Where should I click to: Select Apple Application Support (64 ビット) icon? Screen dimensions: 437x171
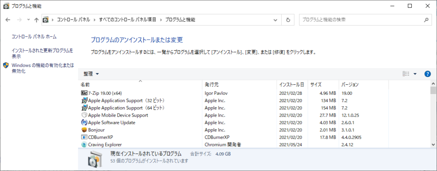[84, 108]
